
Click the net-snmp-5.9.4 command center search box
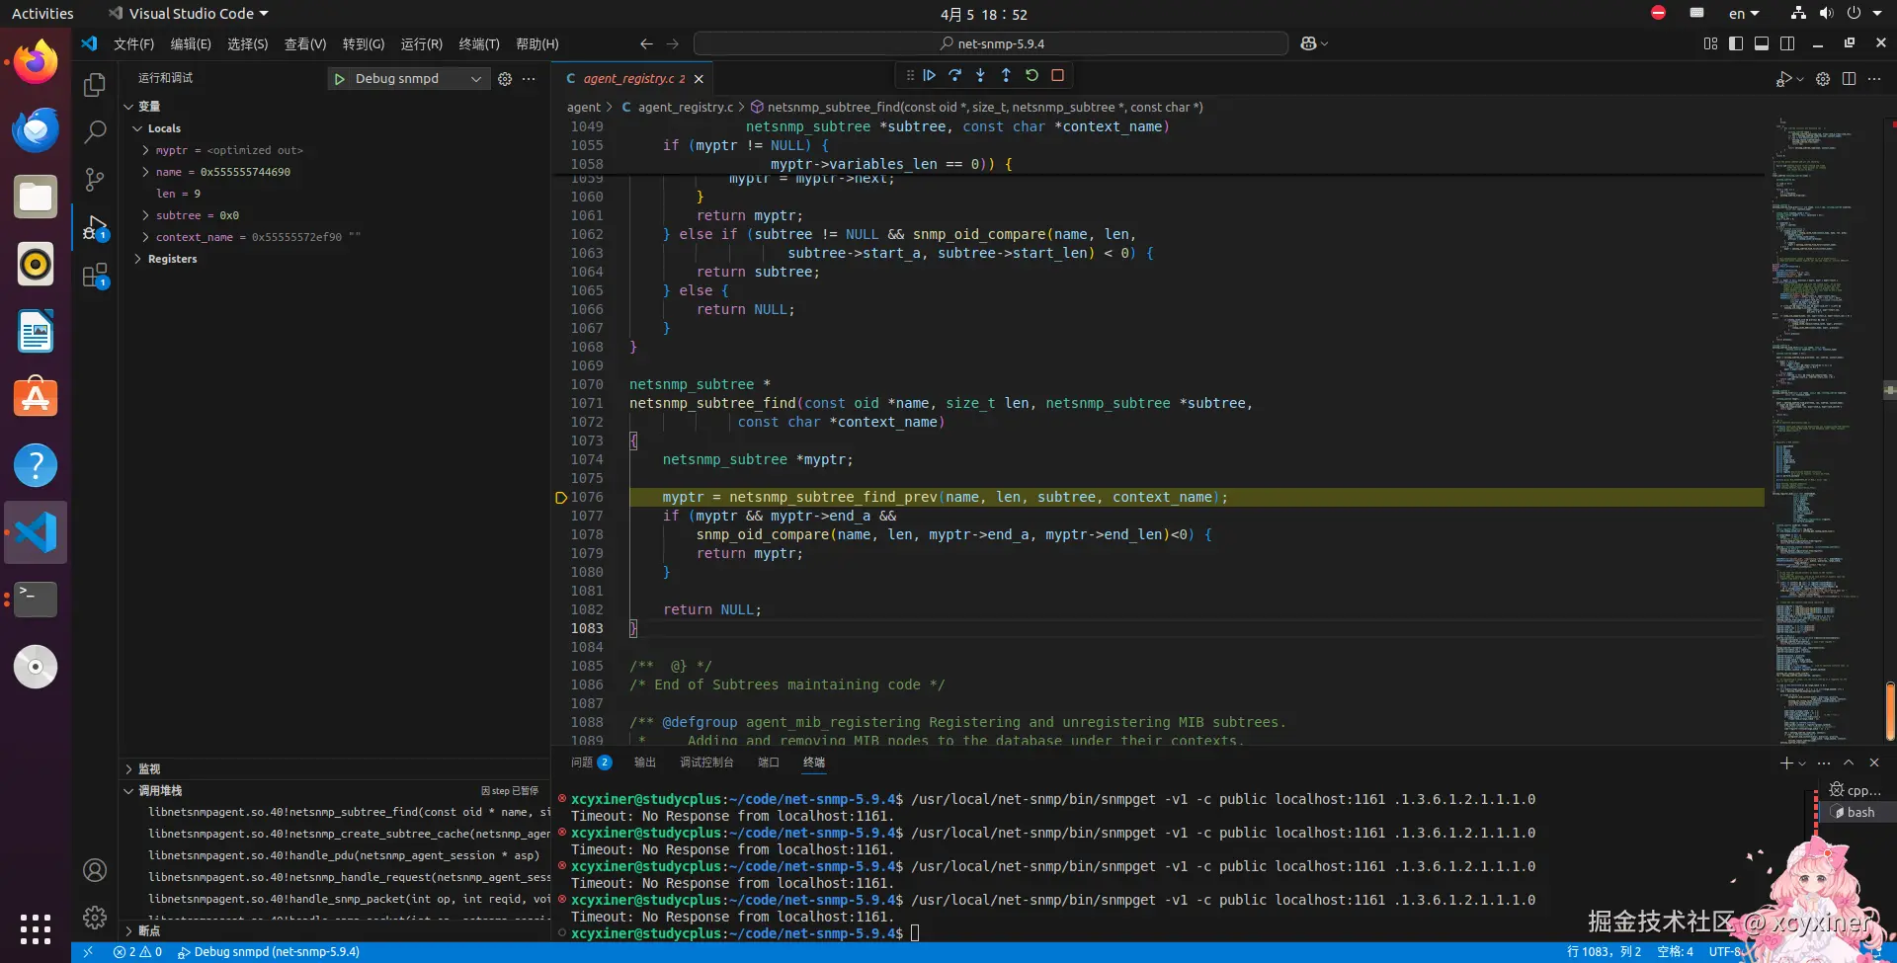(x=991, y=43)
